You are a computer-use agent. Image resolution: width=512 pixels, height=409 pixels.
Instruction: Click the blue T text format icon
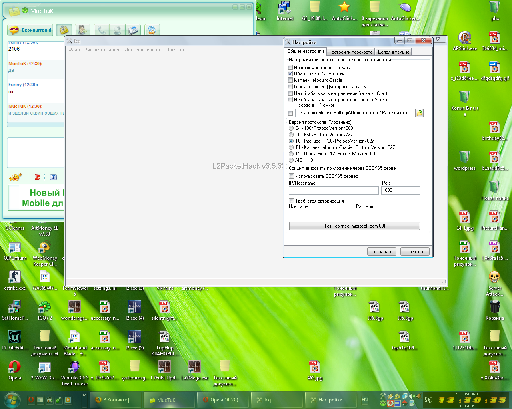pyautogui.click(x=53, y=177)
